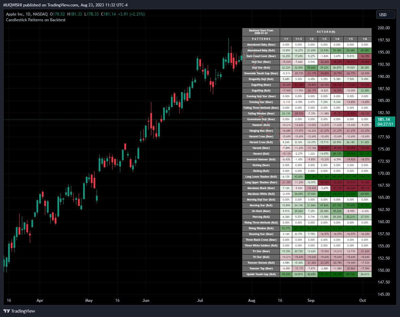Click the PATTERNS column header
Screen dimensions: 400x317
click(x=261, y=39)
